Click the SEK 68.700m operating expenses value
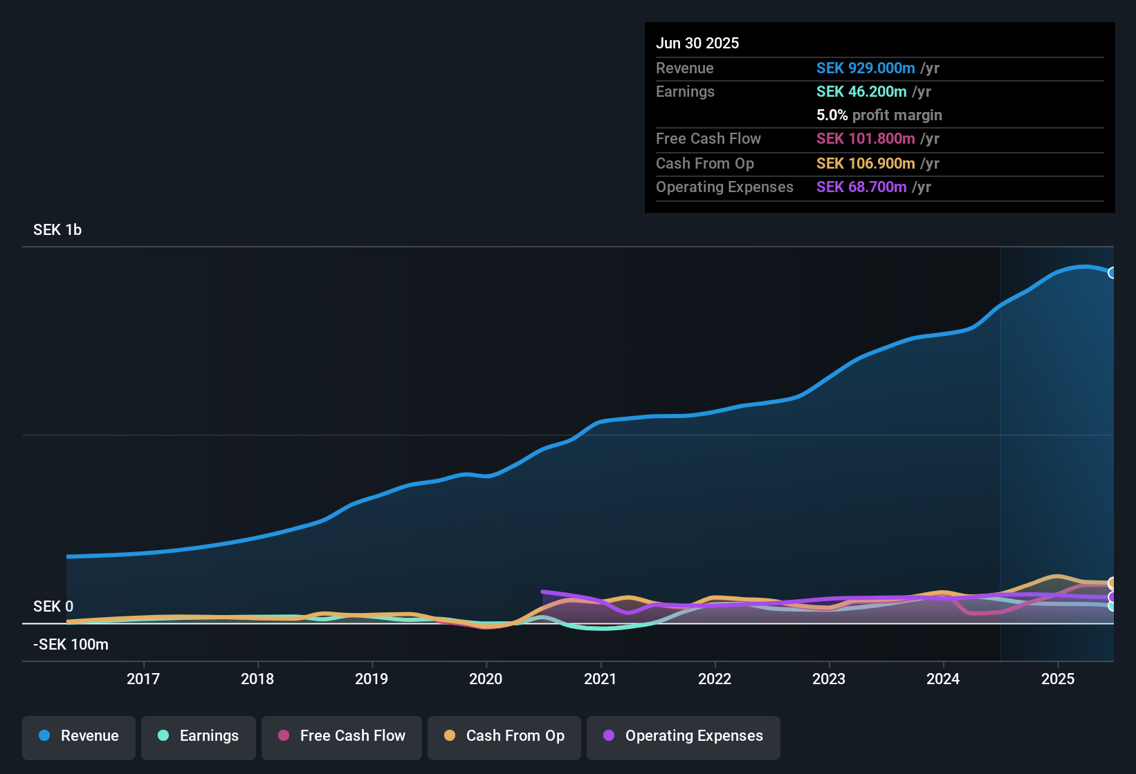Image resolution: width=1136 pixels, height=774 pixels. [x=861, y=187]
